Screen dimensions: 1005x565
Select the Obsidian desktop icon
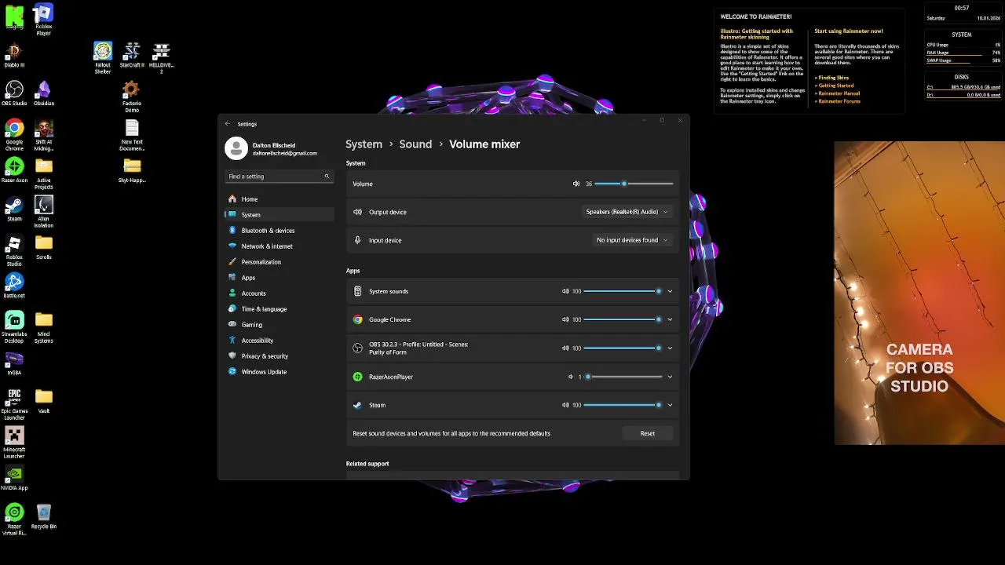click(x=44, y=94)
